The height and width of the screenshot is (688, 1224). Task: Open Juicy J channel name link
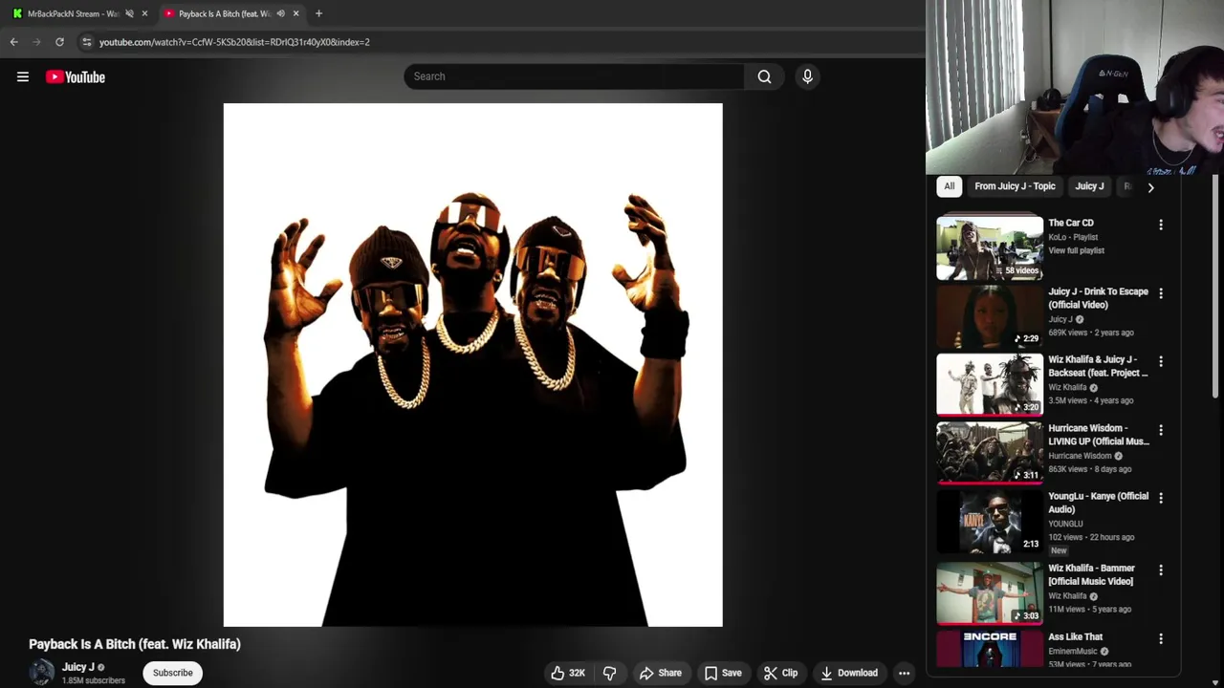click(x=78, y=667)
